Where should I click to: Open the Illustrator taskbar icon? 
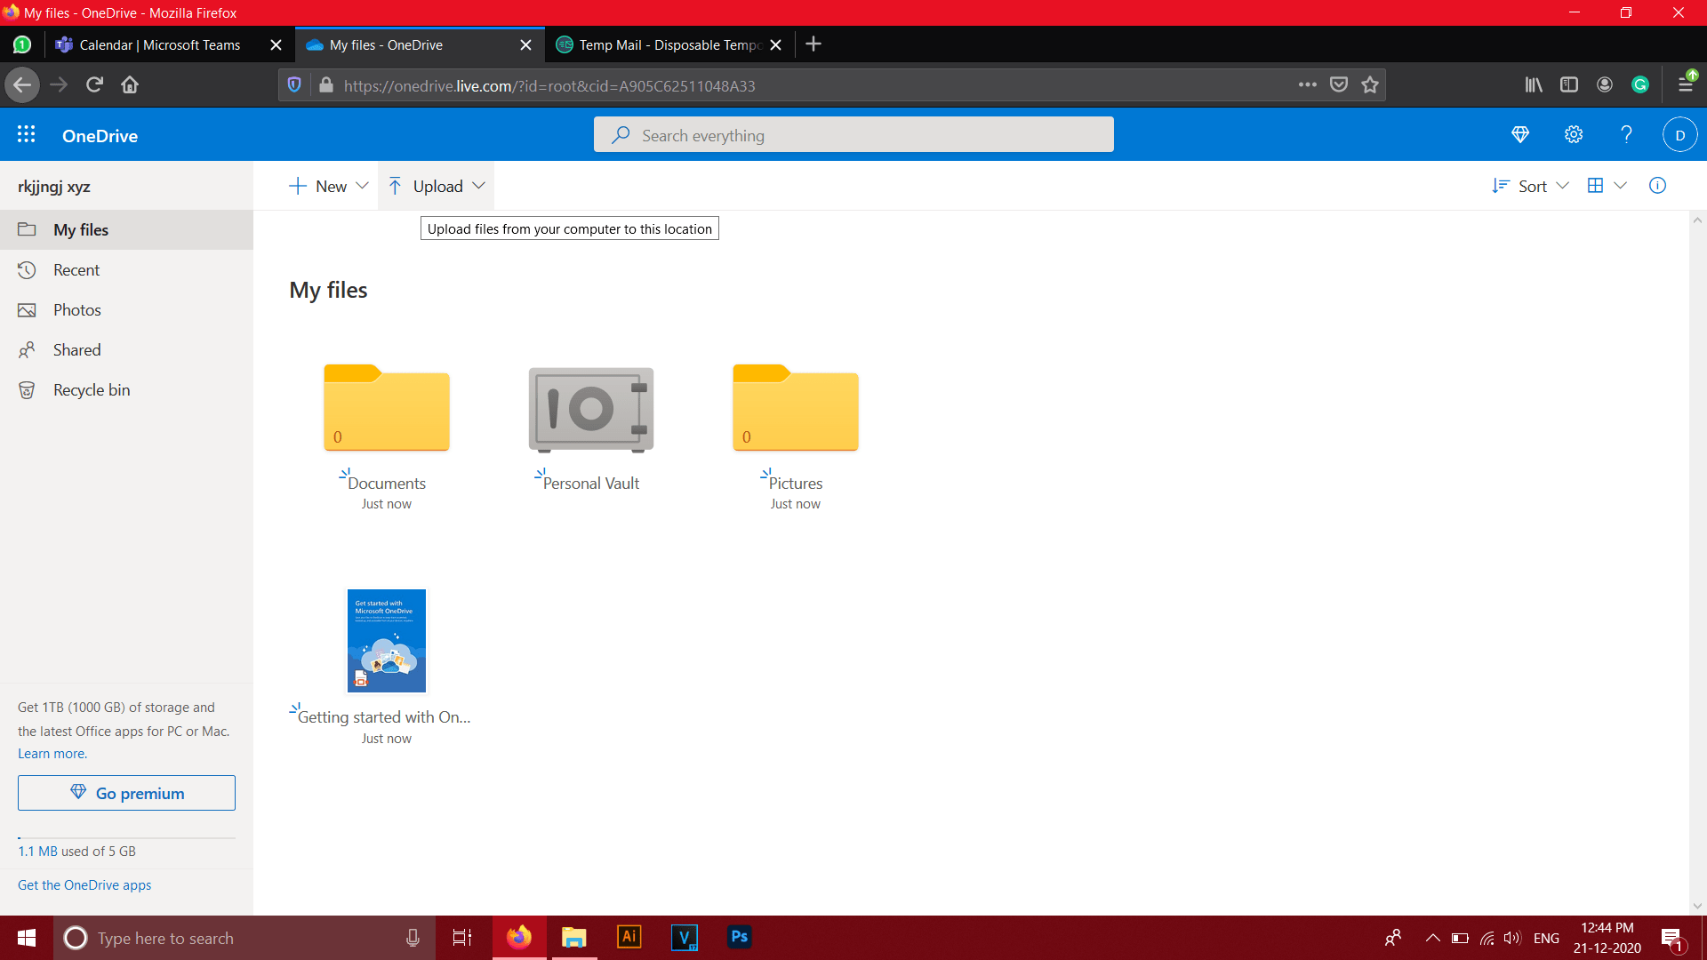(x=629, y=937)
